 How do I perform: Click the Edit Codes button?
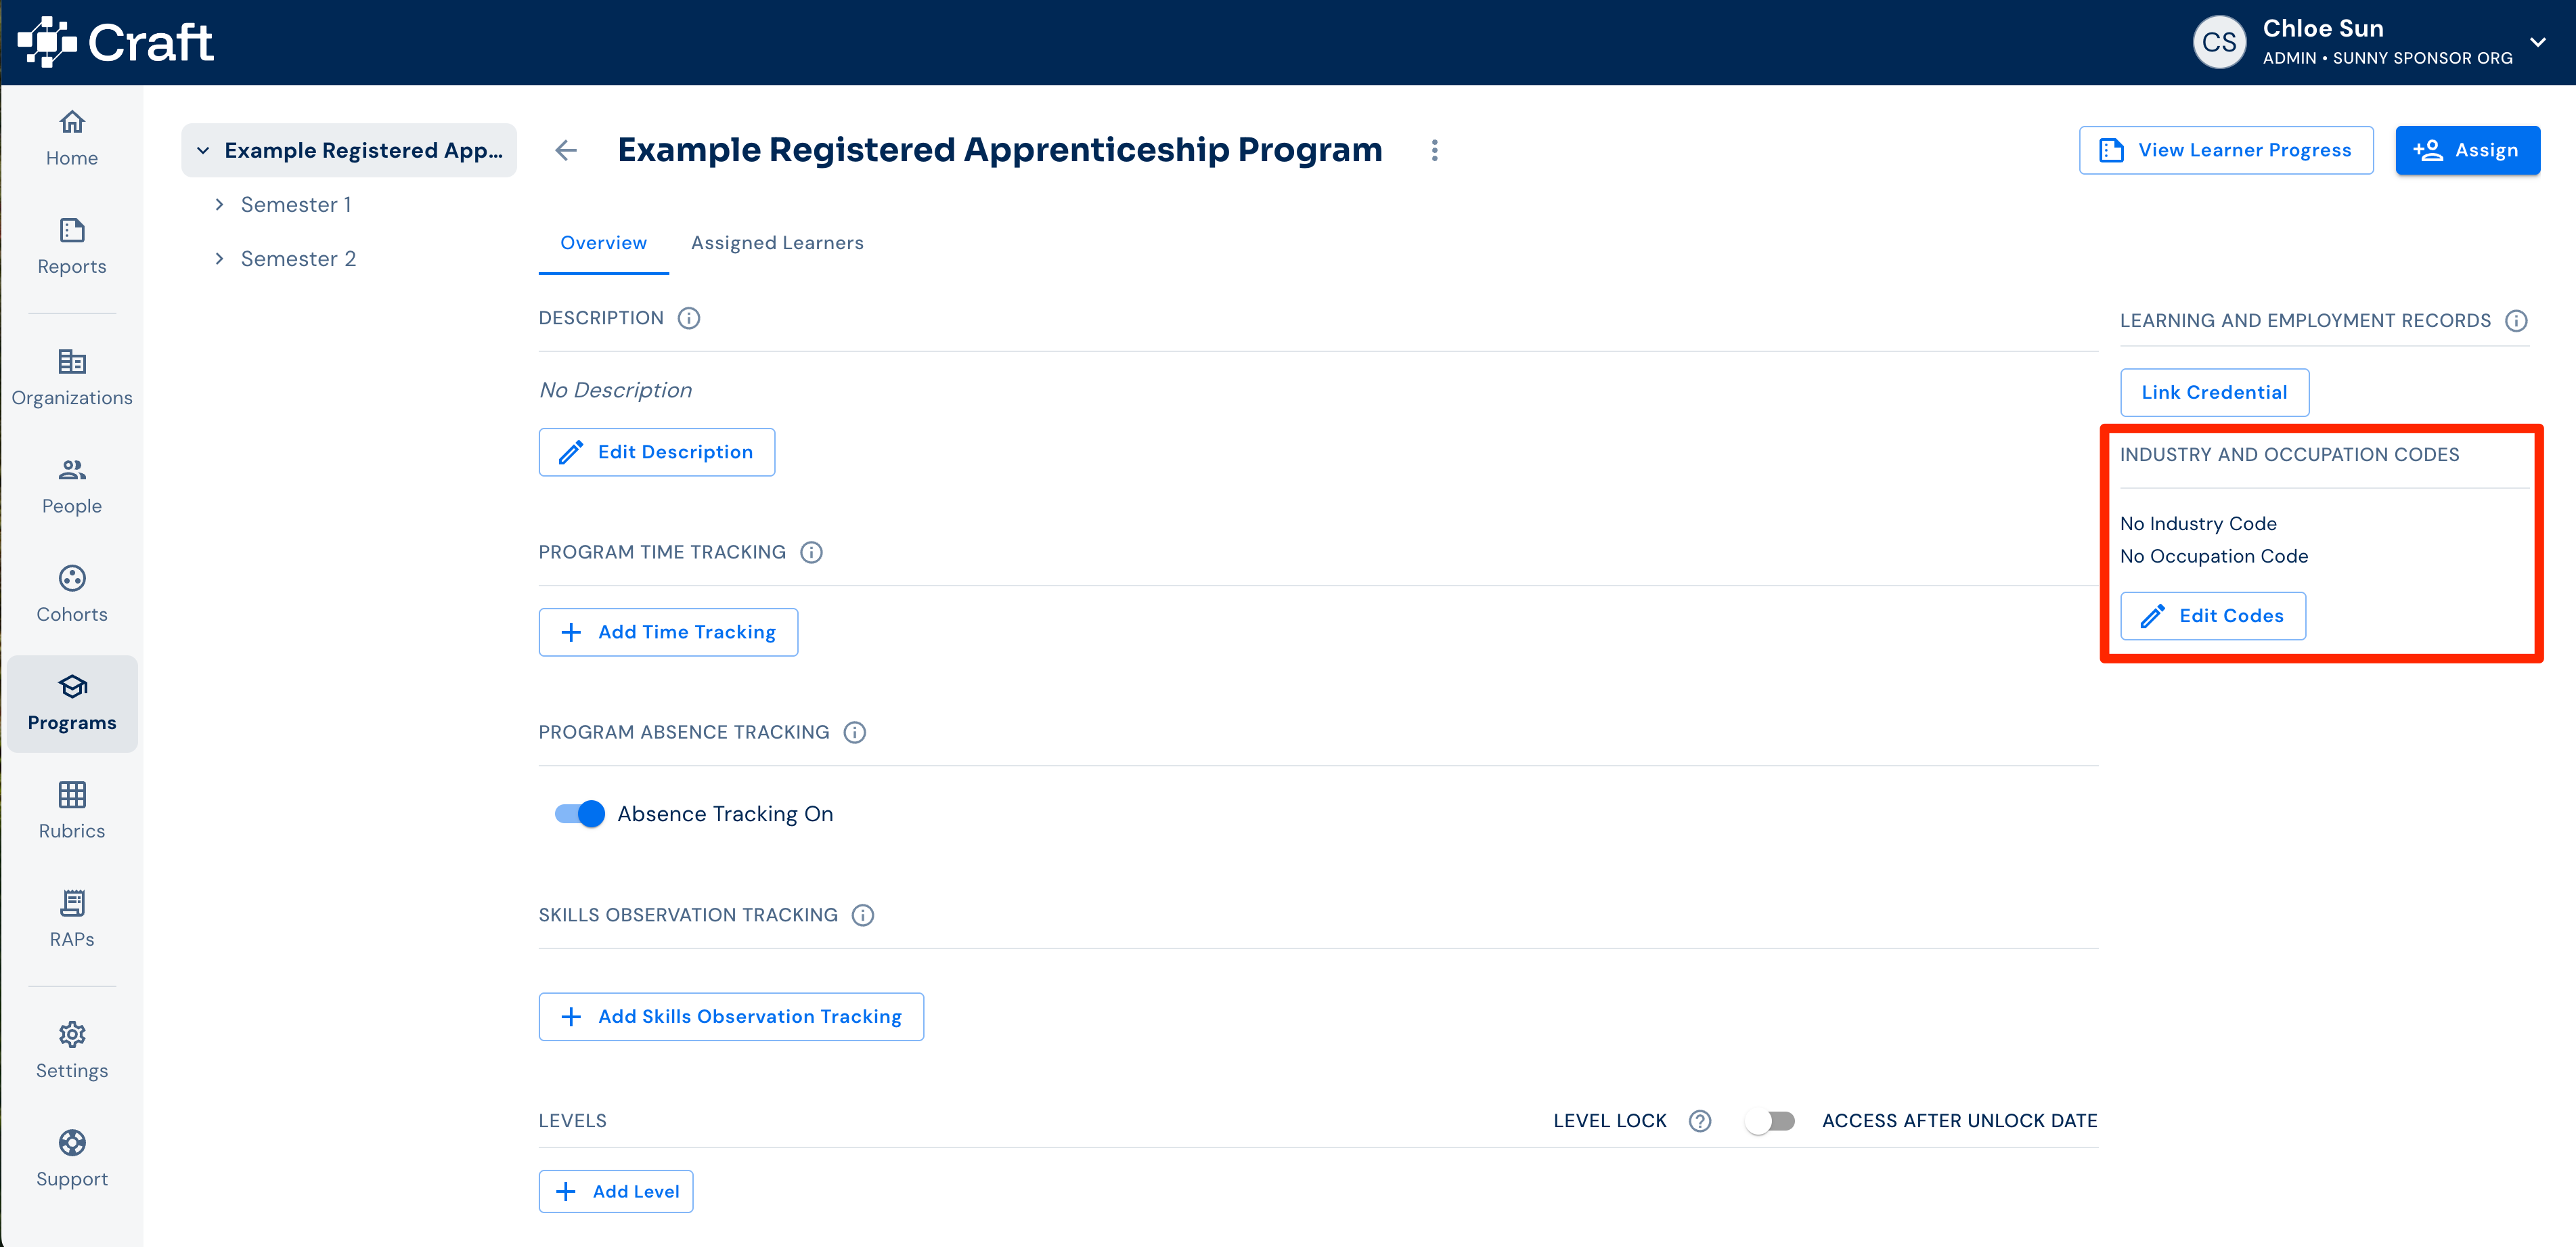coord(2212,616)
